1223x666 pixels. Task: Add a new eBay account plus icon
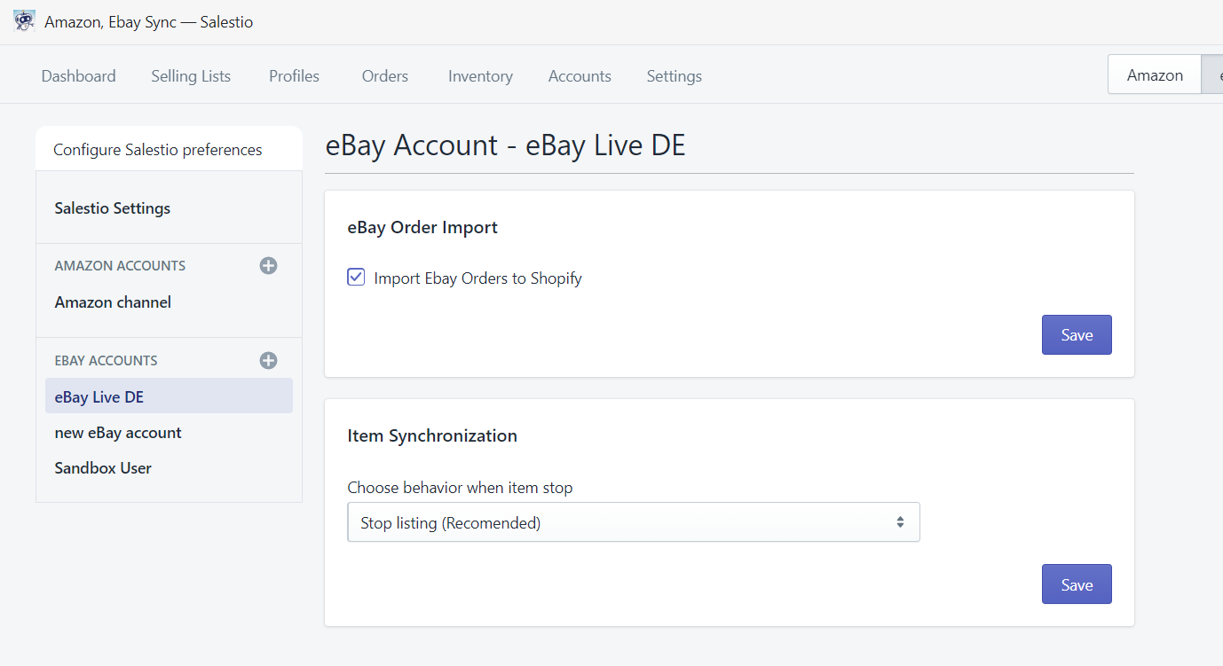(268, 360)
